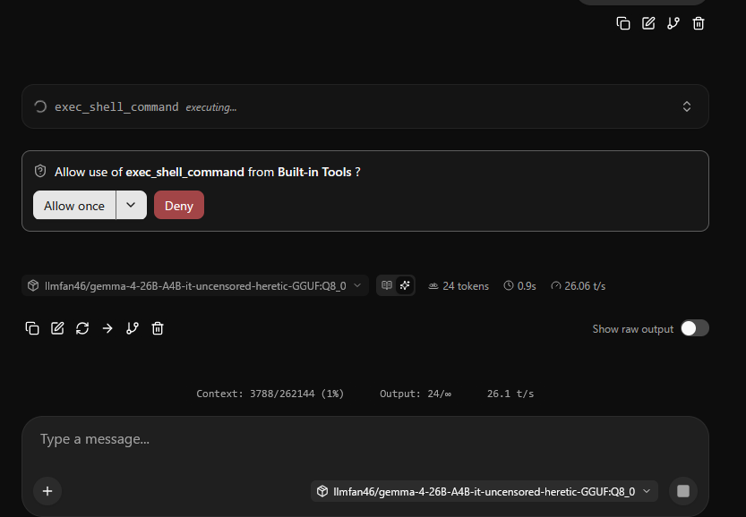This screenshot has width=746, height=517.
Task: Edit the assistant response
Action: tap(57, 328)
